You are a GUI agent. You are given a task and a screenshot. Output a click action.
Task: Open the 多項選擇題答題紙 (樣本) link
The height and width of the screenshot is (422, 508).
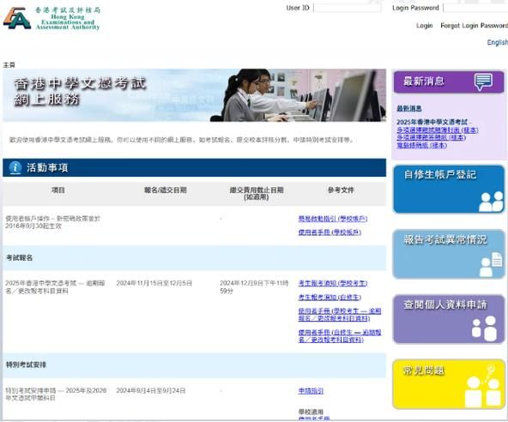coord(432,137)
